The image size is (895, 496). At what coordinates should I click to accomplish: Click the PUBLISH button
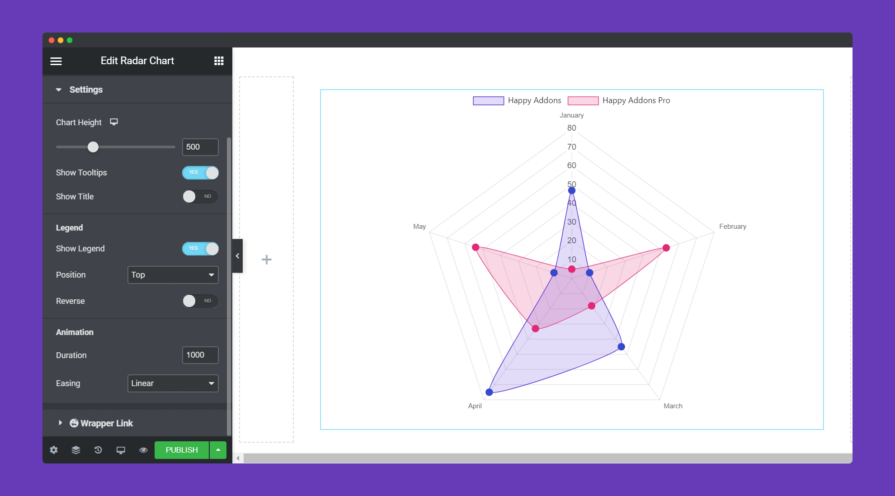(181, 449)
